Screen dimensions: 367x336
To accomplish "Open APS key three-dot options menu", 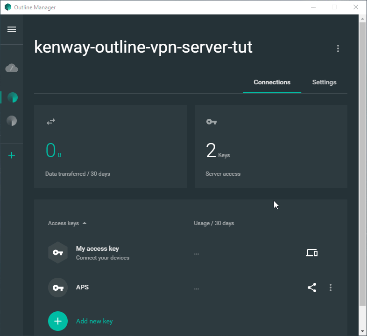I will pos(331,288).
